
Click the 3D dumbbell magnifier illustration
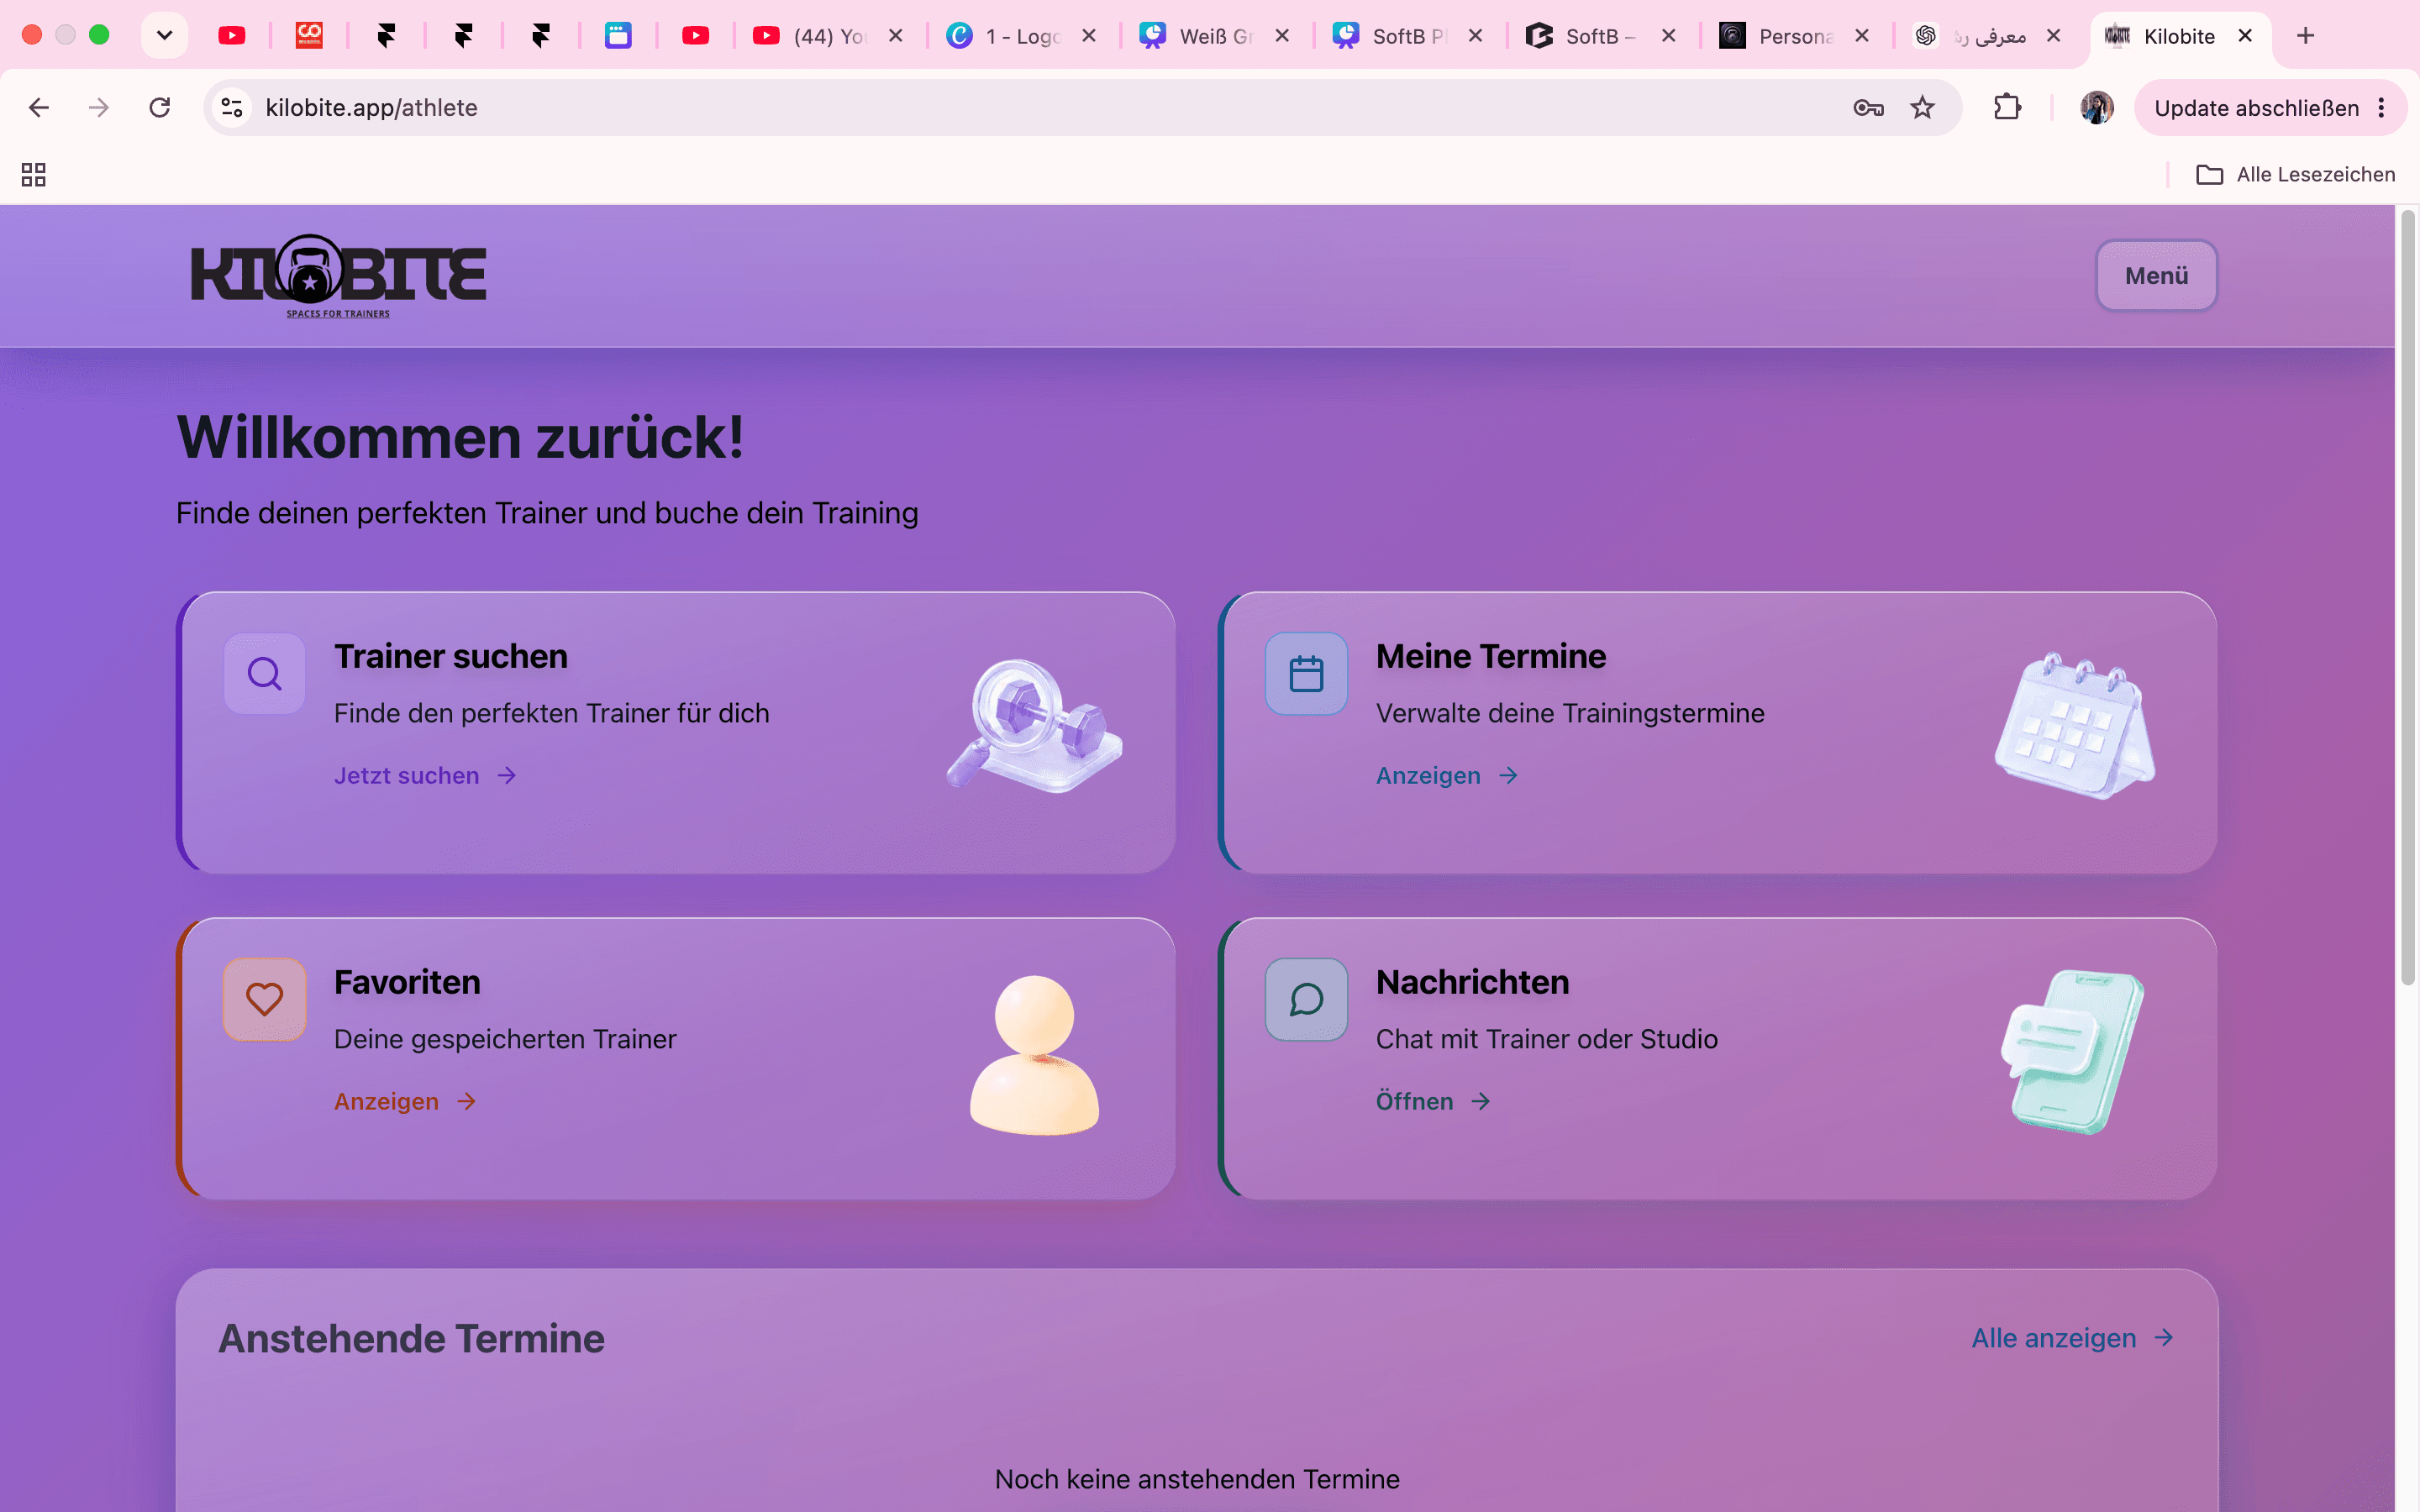[x=1034, y=726]
